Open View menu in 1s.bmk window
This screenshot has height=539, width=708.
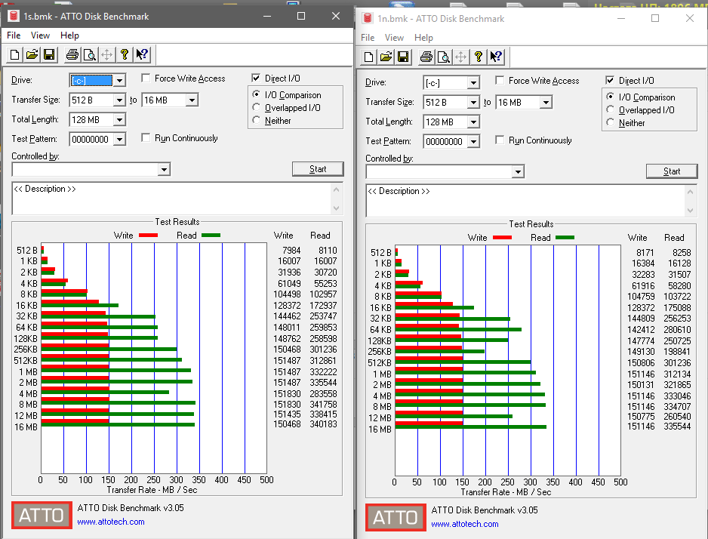[40, 35]
